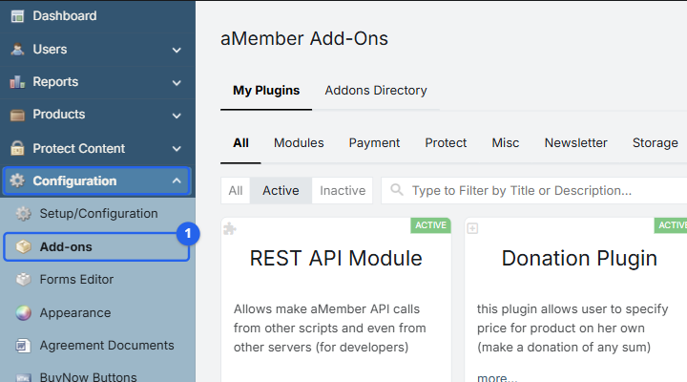Click the Setup/Configuration gear icon
Screen dimensions: 687x382
click(x=24, y=214)
